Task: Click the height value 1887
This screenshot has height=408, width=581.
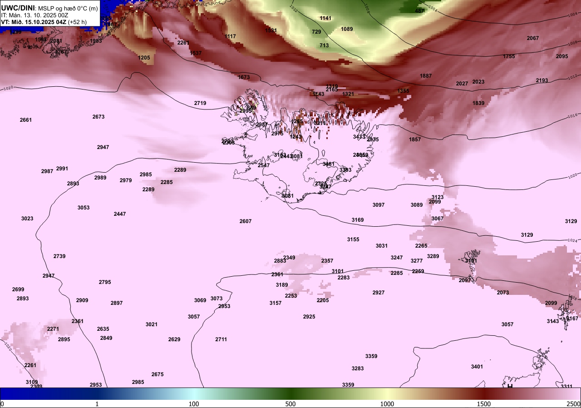Action: 426,76
